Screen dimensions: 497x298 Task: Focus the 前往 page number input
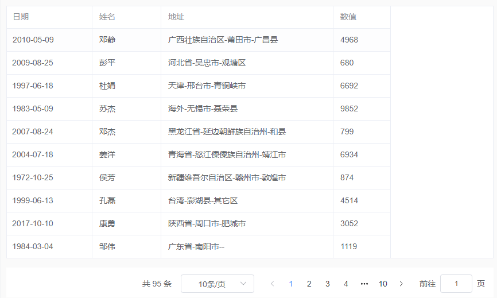tap(456, 284)
